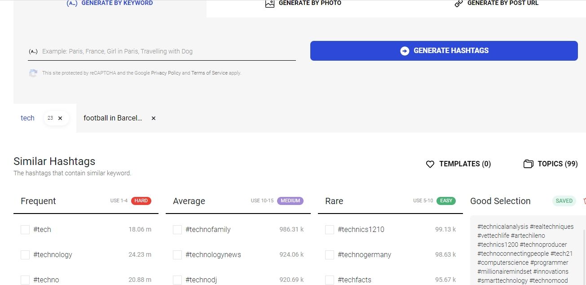586x285 pixels.
Task: Open the Terms of Service link
Action: point(209,73)
